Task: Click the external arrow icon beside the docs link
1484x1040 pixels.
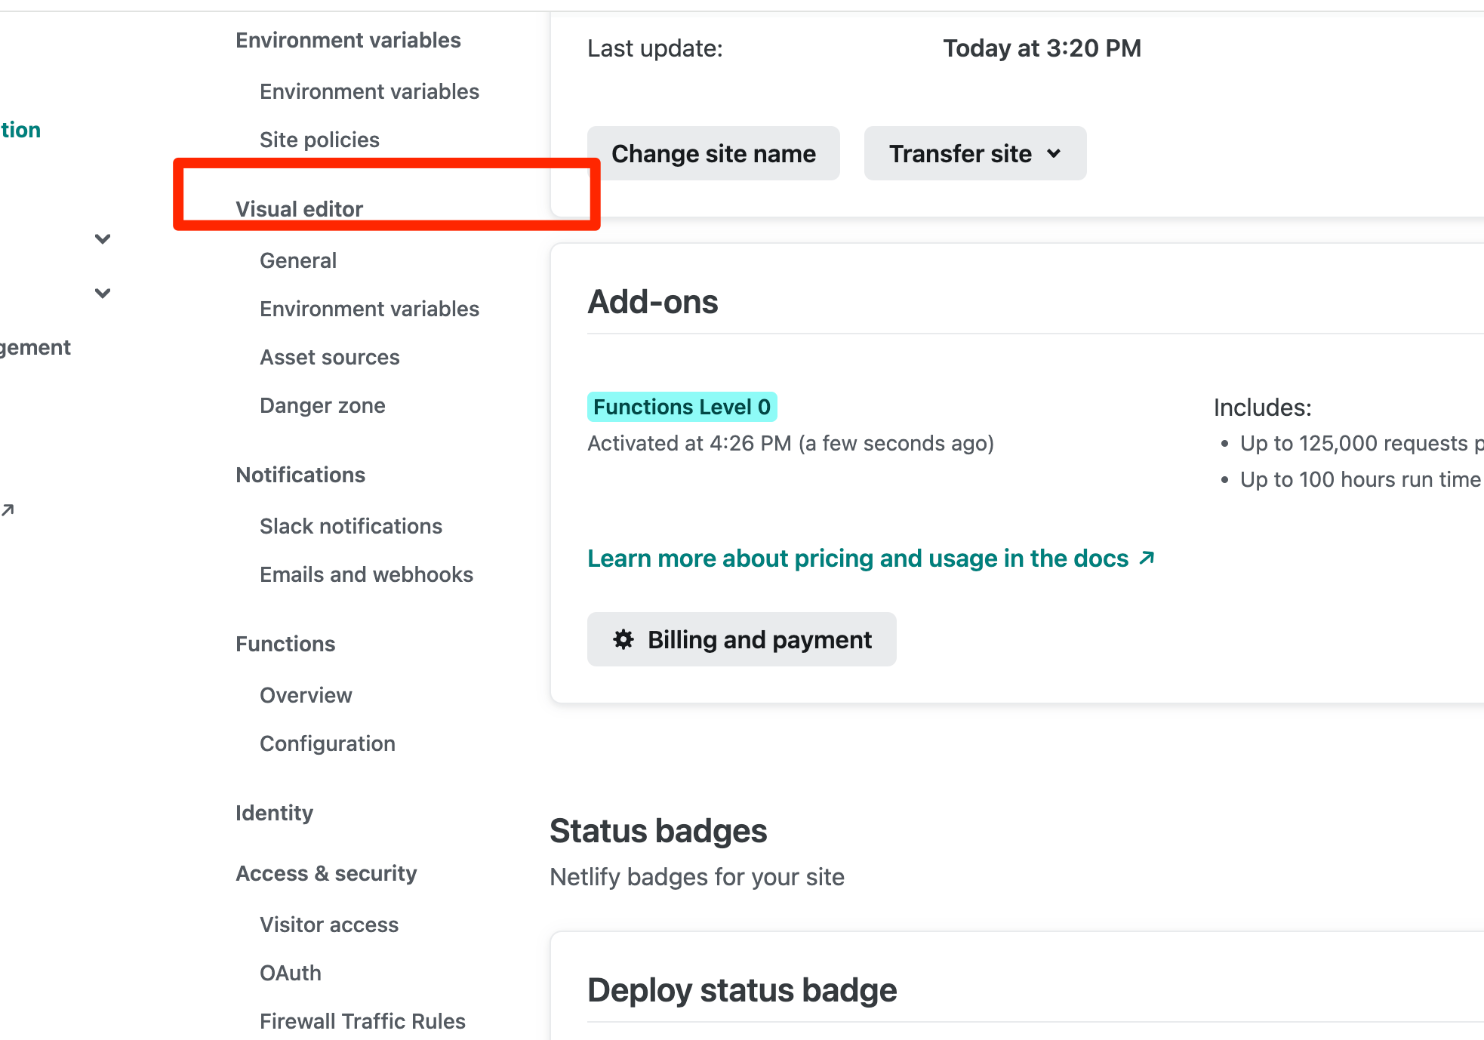Action: [x=1147, y=558]
